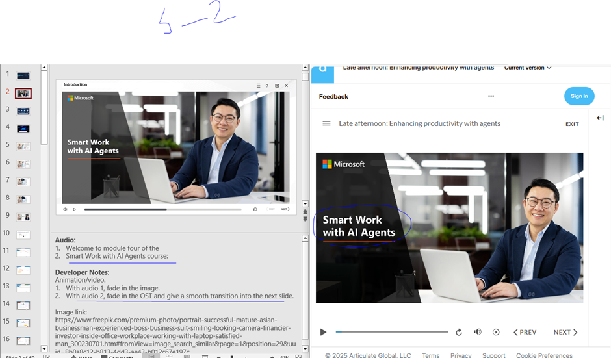Expand the Current version dropdown
The height and width of the screenshot is (358, 611).
pyautogui.click(x=528, y=68)
